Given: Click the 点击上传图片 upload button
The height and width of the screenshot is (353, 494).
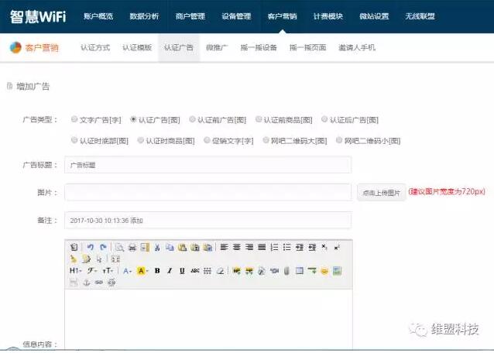Looking at the screenshot, I should 381,193.
